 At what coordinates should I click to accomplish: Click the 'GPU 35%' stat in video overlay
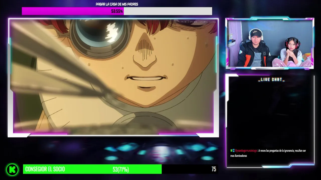[x=193, y=22]
